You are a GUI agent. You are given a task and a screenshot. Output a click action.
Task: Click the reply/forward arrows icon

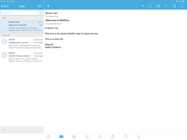(x=158, y=6)
